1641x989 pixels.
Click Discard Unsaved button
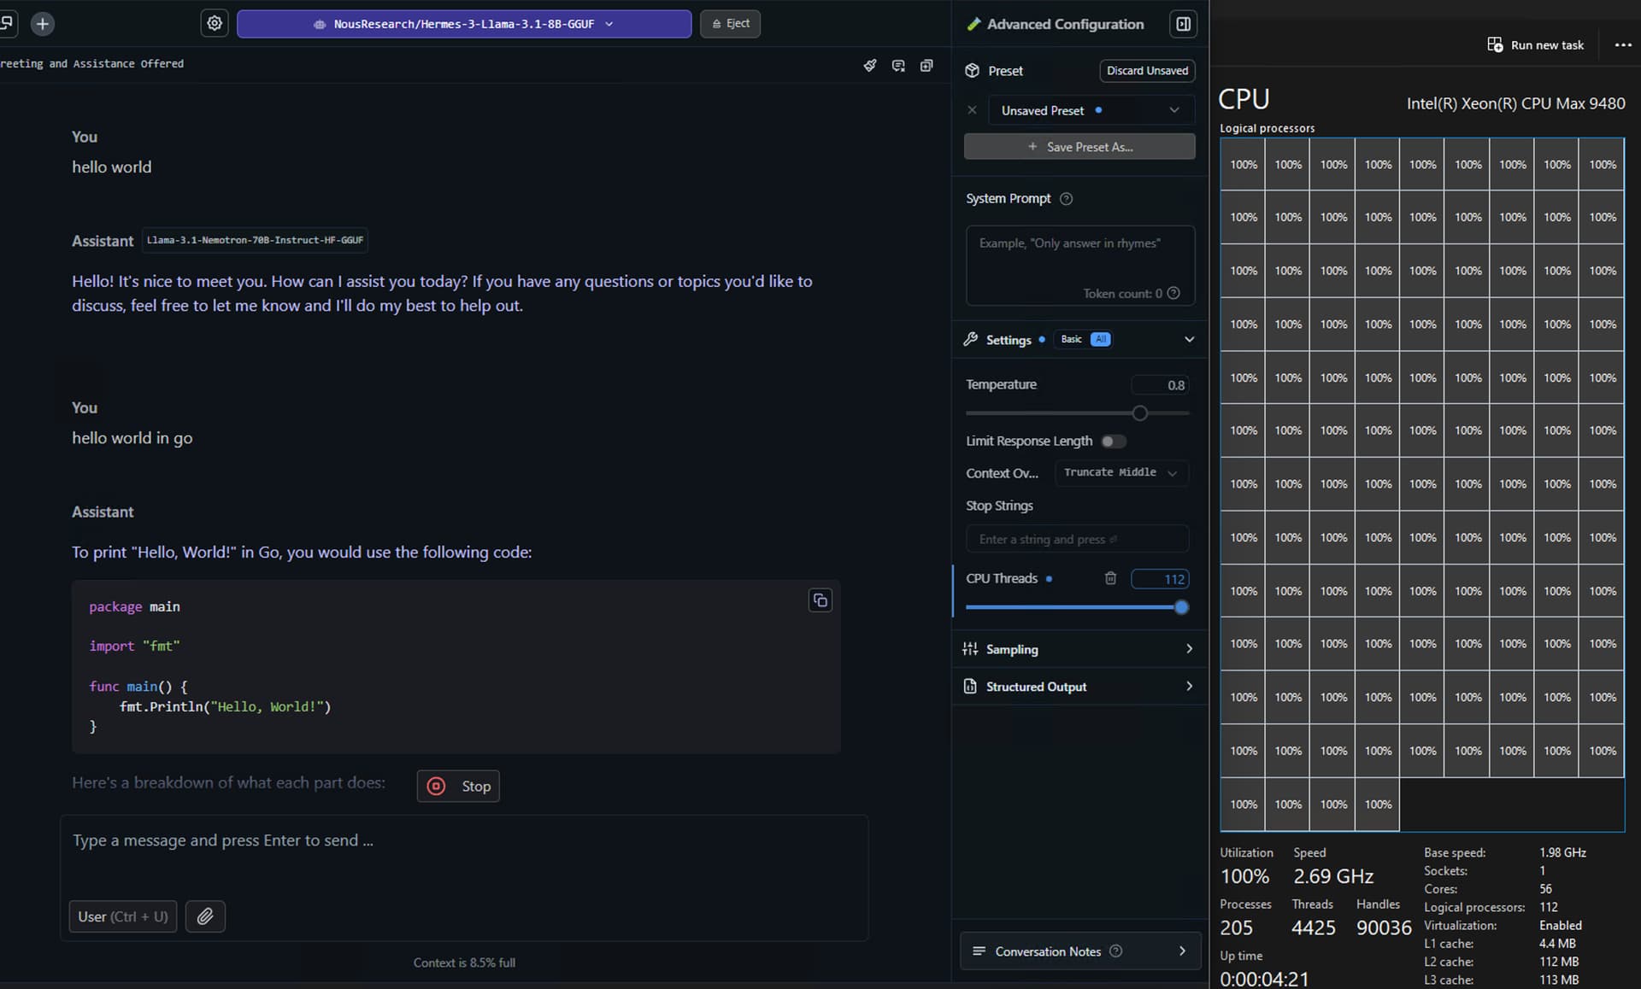pyautogui.click(x=1147, y=71)
